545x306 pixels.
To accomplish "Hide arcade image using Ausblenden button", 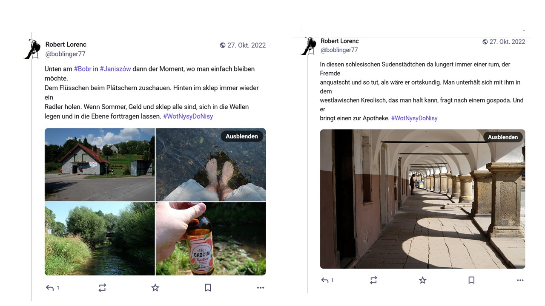I will (503, 137).
